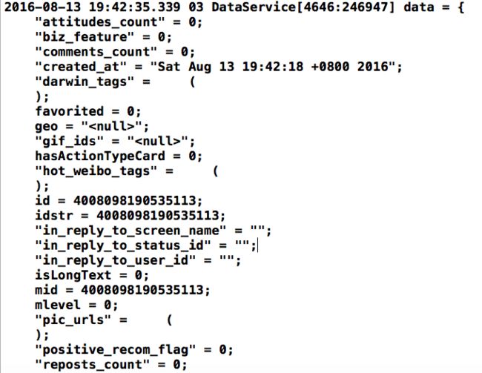Click on the favorited = 0 line

pos(88,111)
